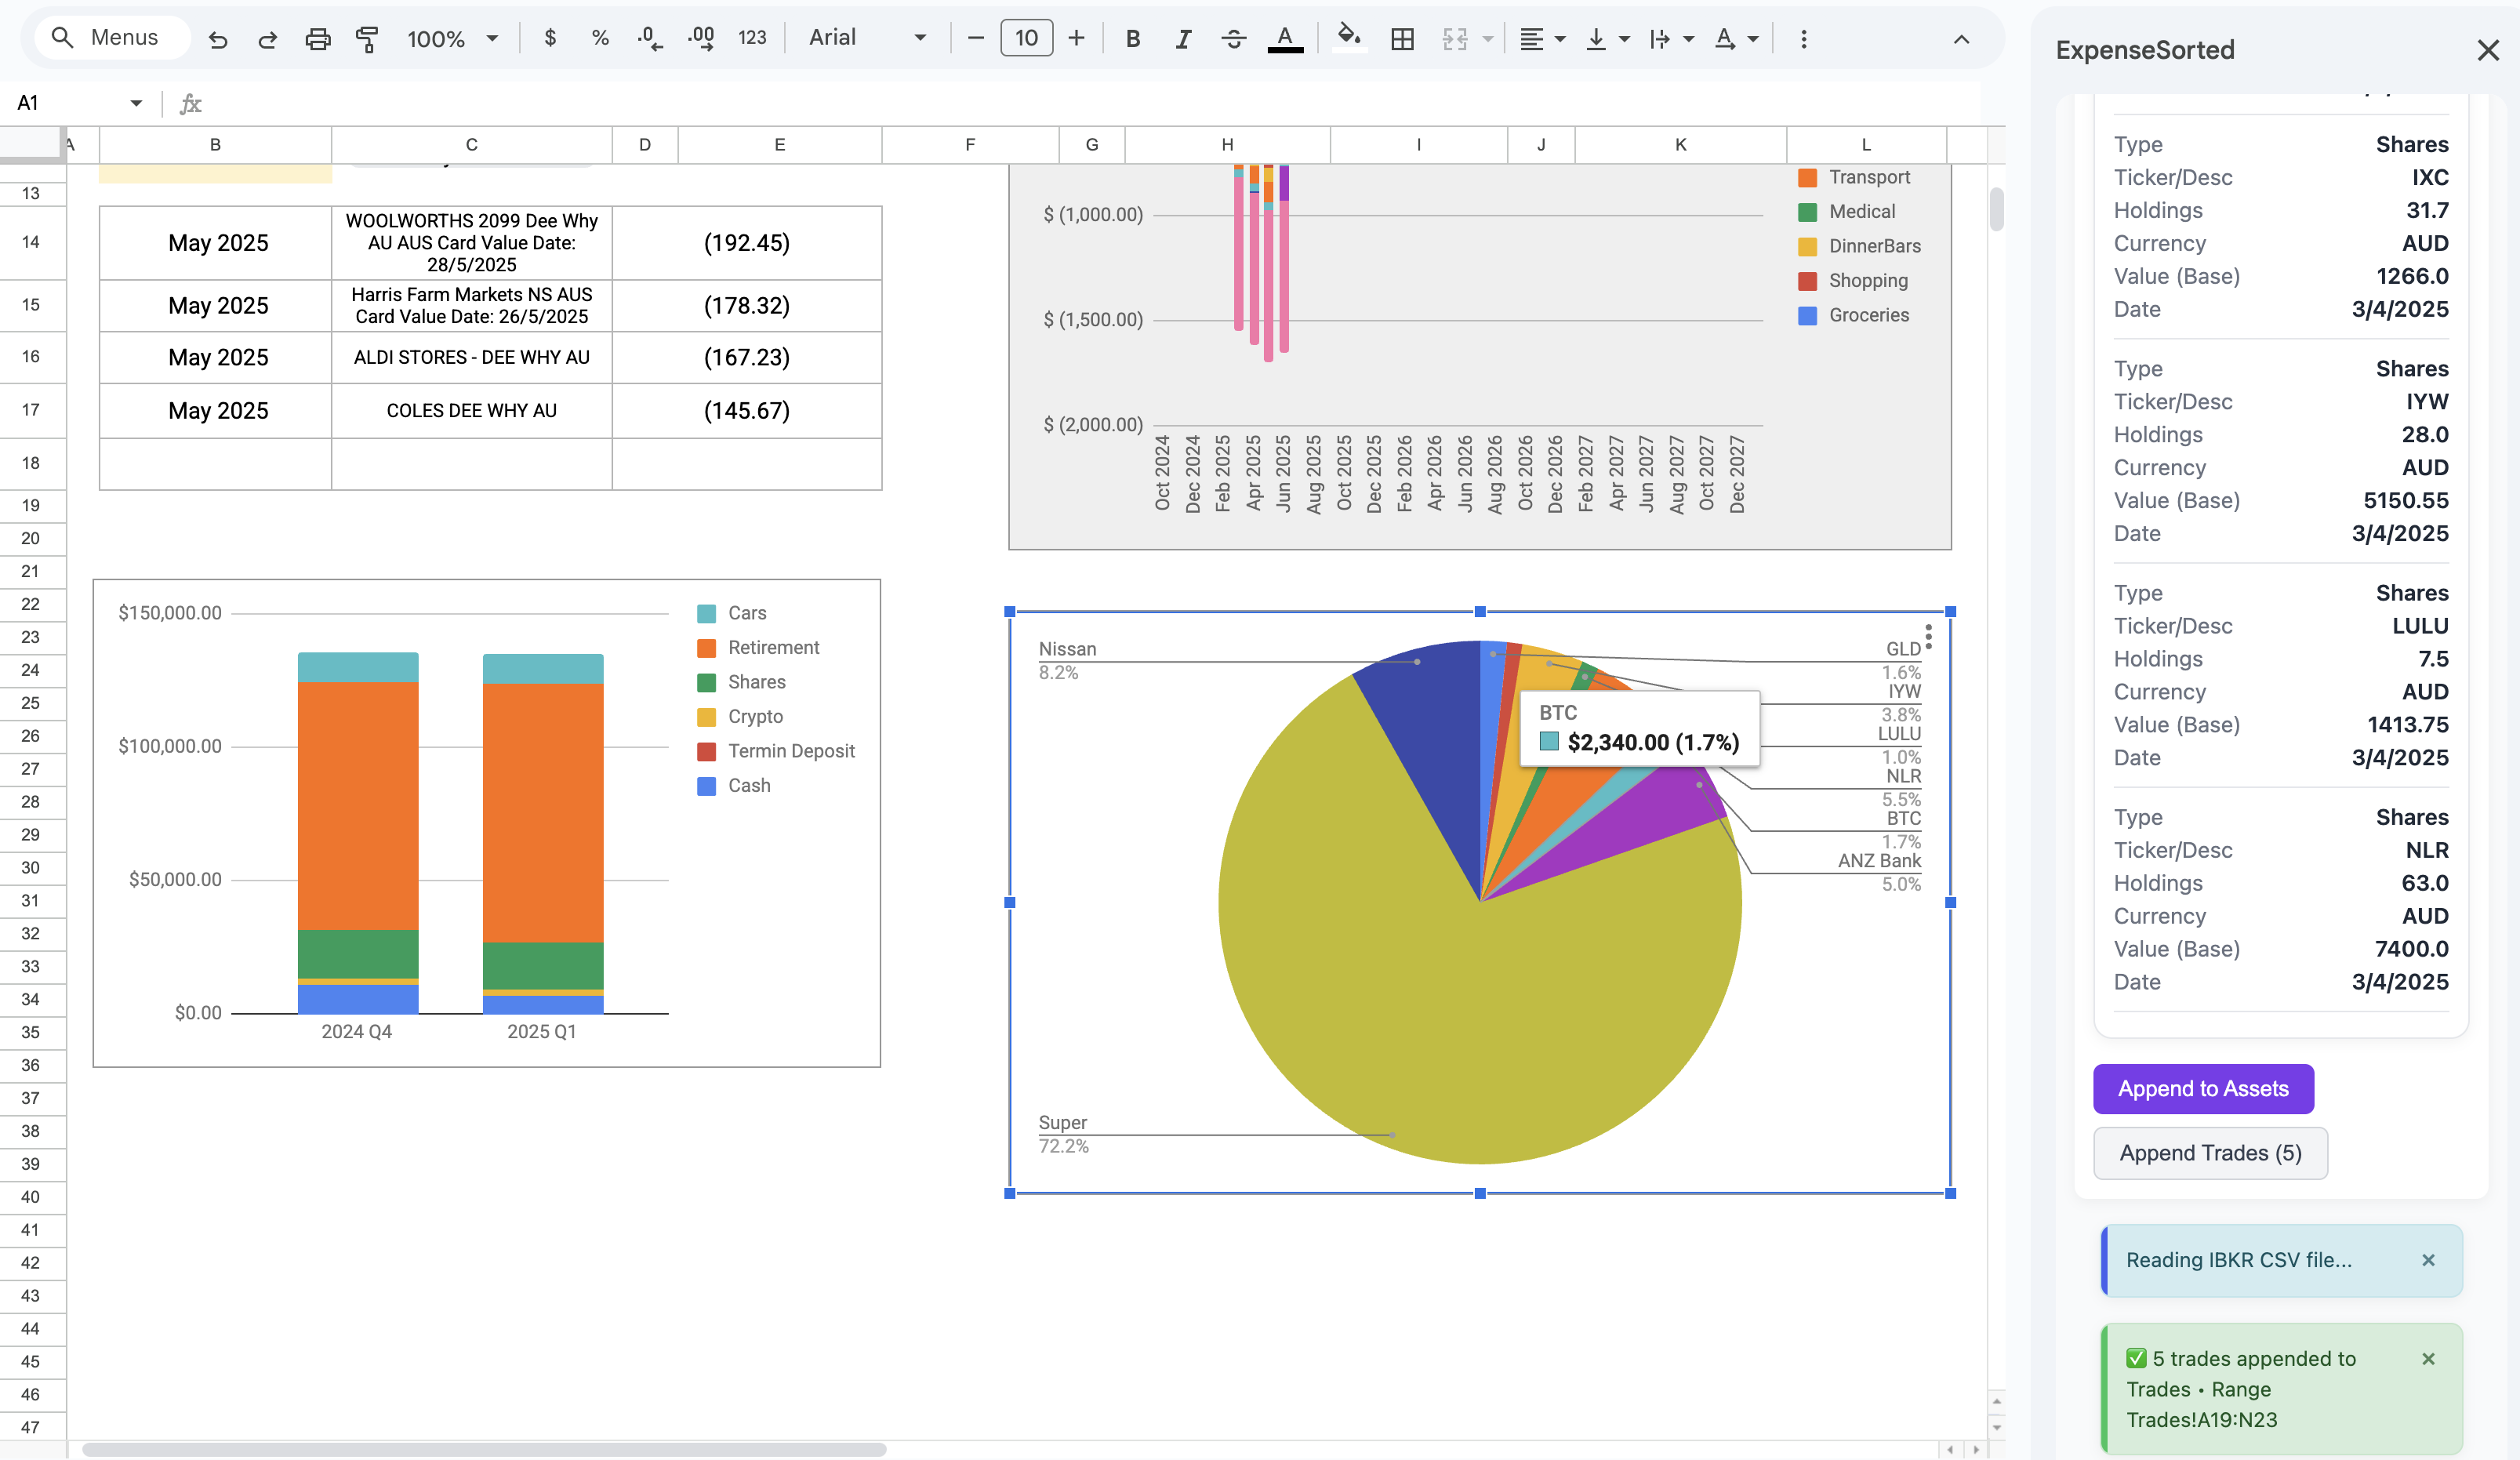Expand text rotation dropdown
2520x1460 pixels.
[1753, 39]
